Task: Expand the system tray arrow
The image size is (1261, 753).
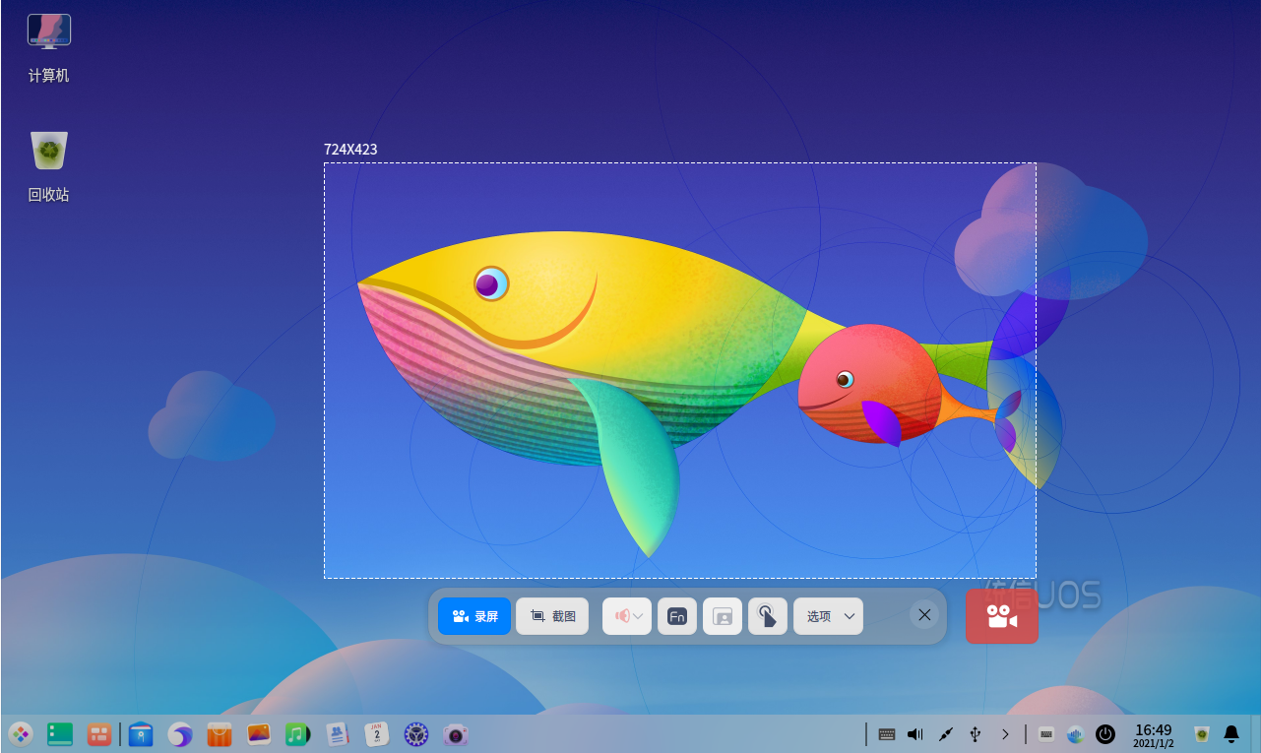Action: click(1005, 733)
